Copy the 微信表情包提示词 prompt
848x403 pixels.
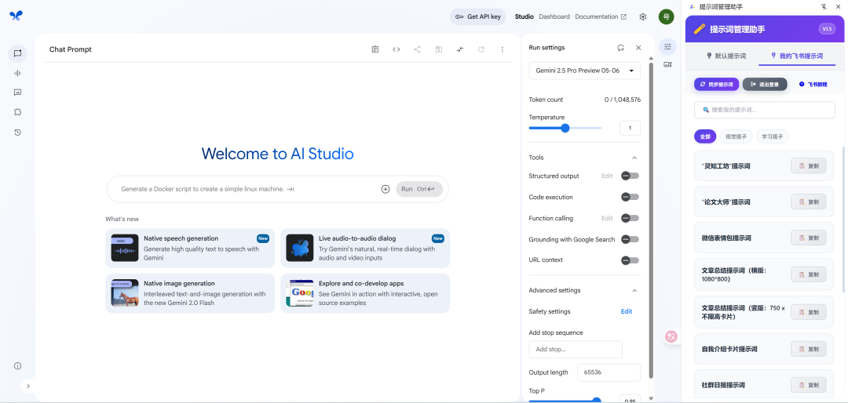tap(809, 238)
